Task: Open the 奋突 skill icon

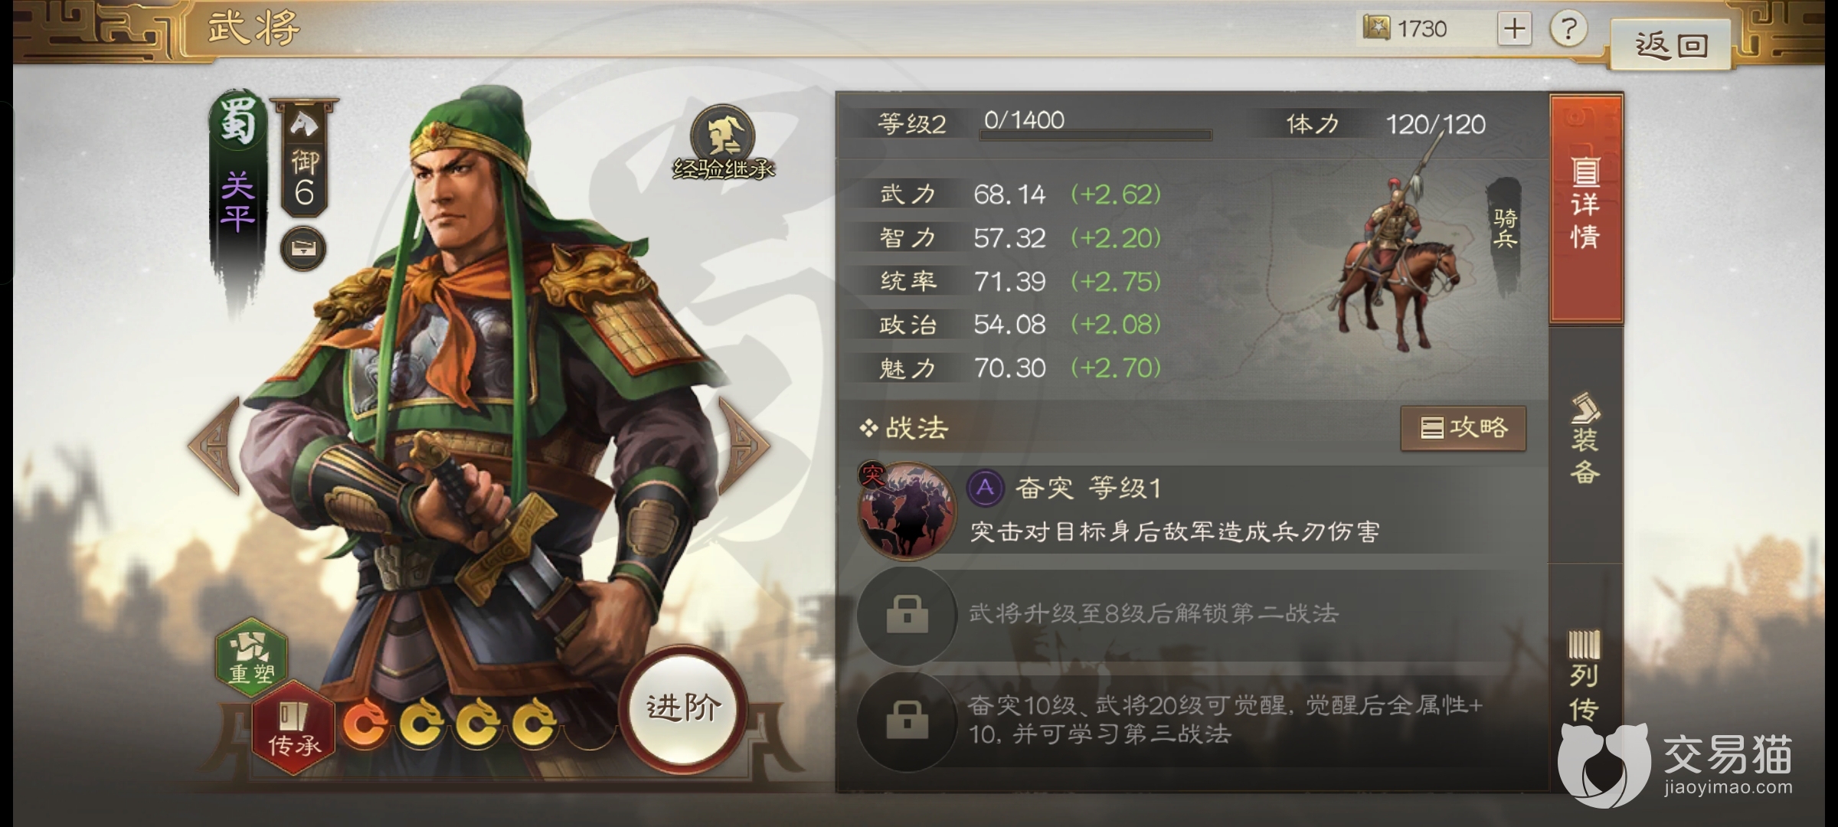Action: pyautogui.click(x=908, y=510)
